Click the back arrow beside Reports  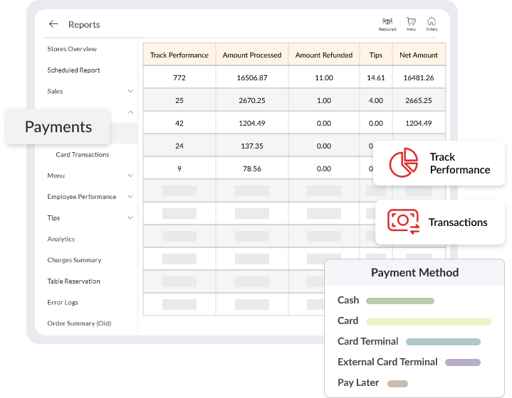[53, 24]
